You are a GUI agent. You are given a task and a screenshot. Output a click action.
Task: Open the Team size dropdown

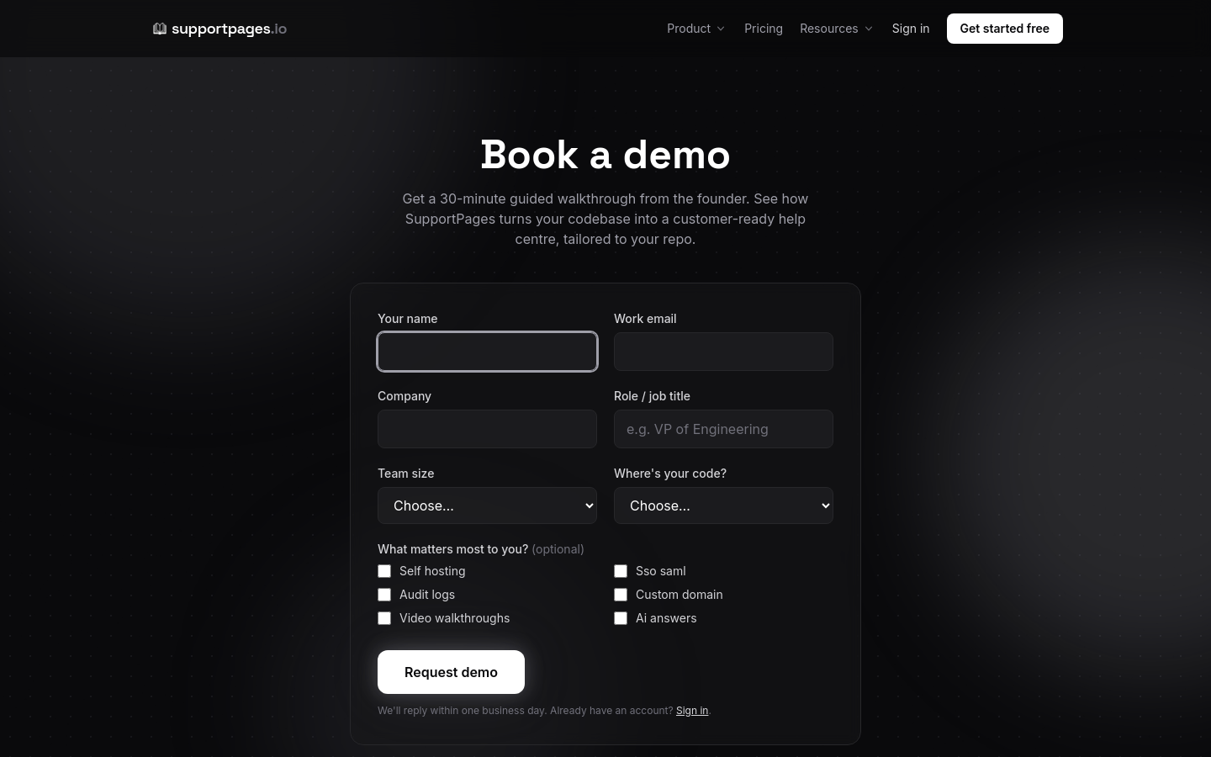click(488, 506)
